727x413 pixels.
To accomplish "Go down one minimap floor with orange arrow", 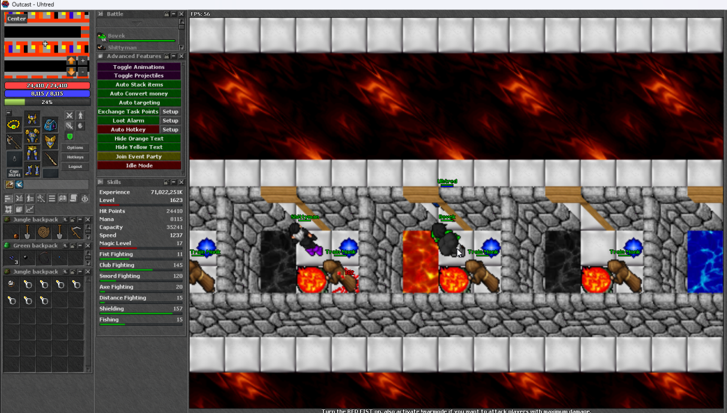I will tap(71, 71).
